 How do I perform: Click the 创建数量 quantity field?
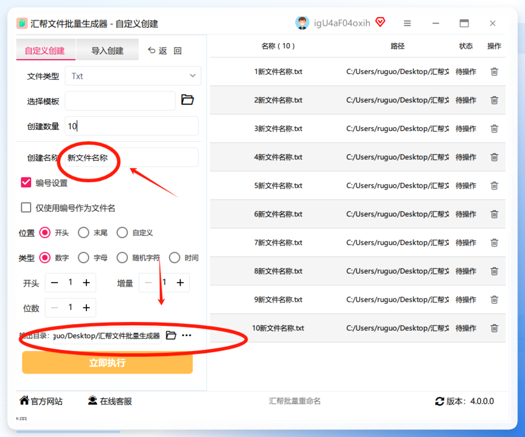click(x=132, y=126)
